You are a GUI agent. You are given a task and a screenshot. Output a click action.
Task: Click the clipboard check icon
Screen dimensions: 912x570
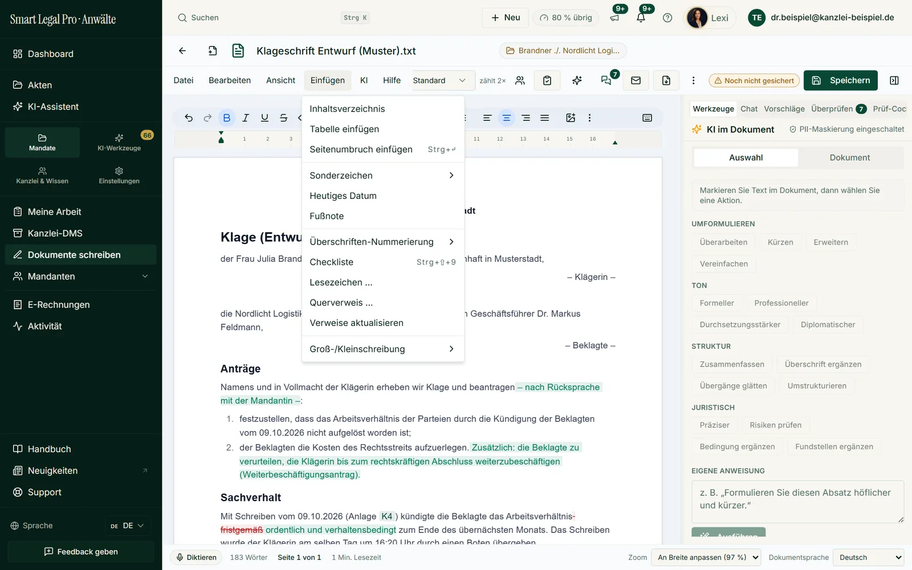(547, 80)
